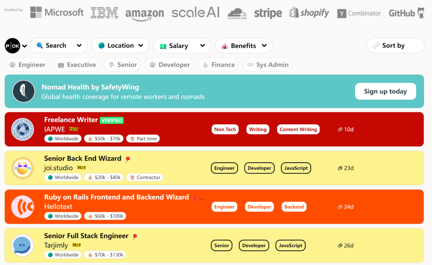432x265 pixels.
Task: Open the IAPWE globe company logo
Action: 22,130
